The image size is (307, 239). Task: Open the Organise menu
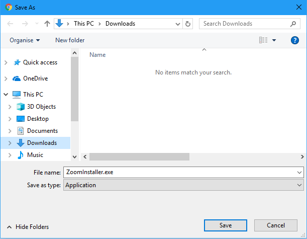click(25, 40)
